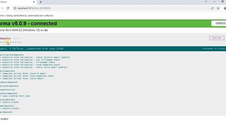
Task: Minimize the browser window
Action: [x=214, y=1]
